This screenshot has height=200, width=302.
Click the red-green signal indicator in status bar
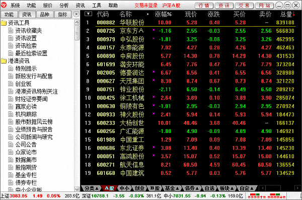point(267,196)
